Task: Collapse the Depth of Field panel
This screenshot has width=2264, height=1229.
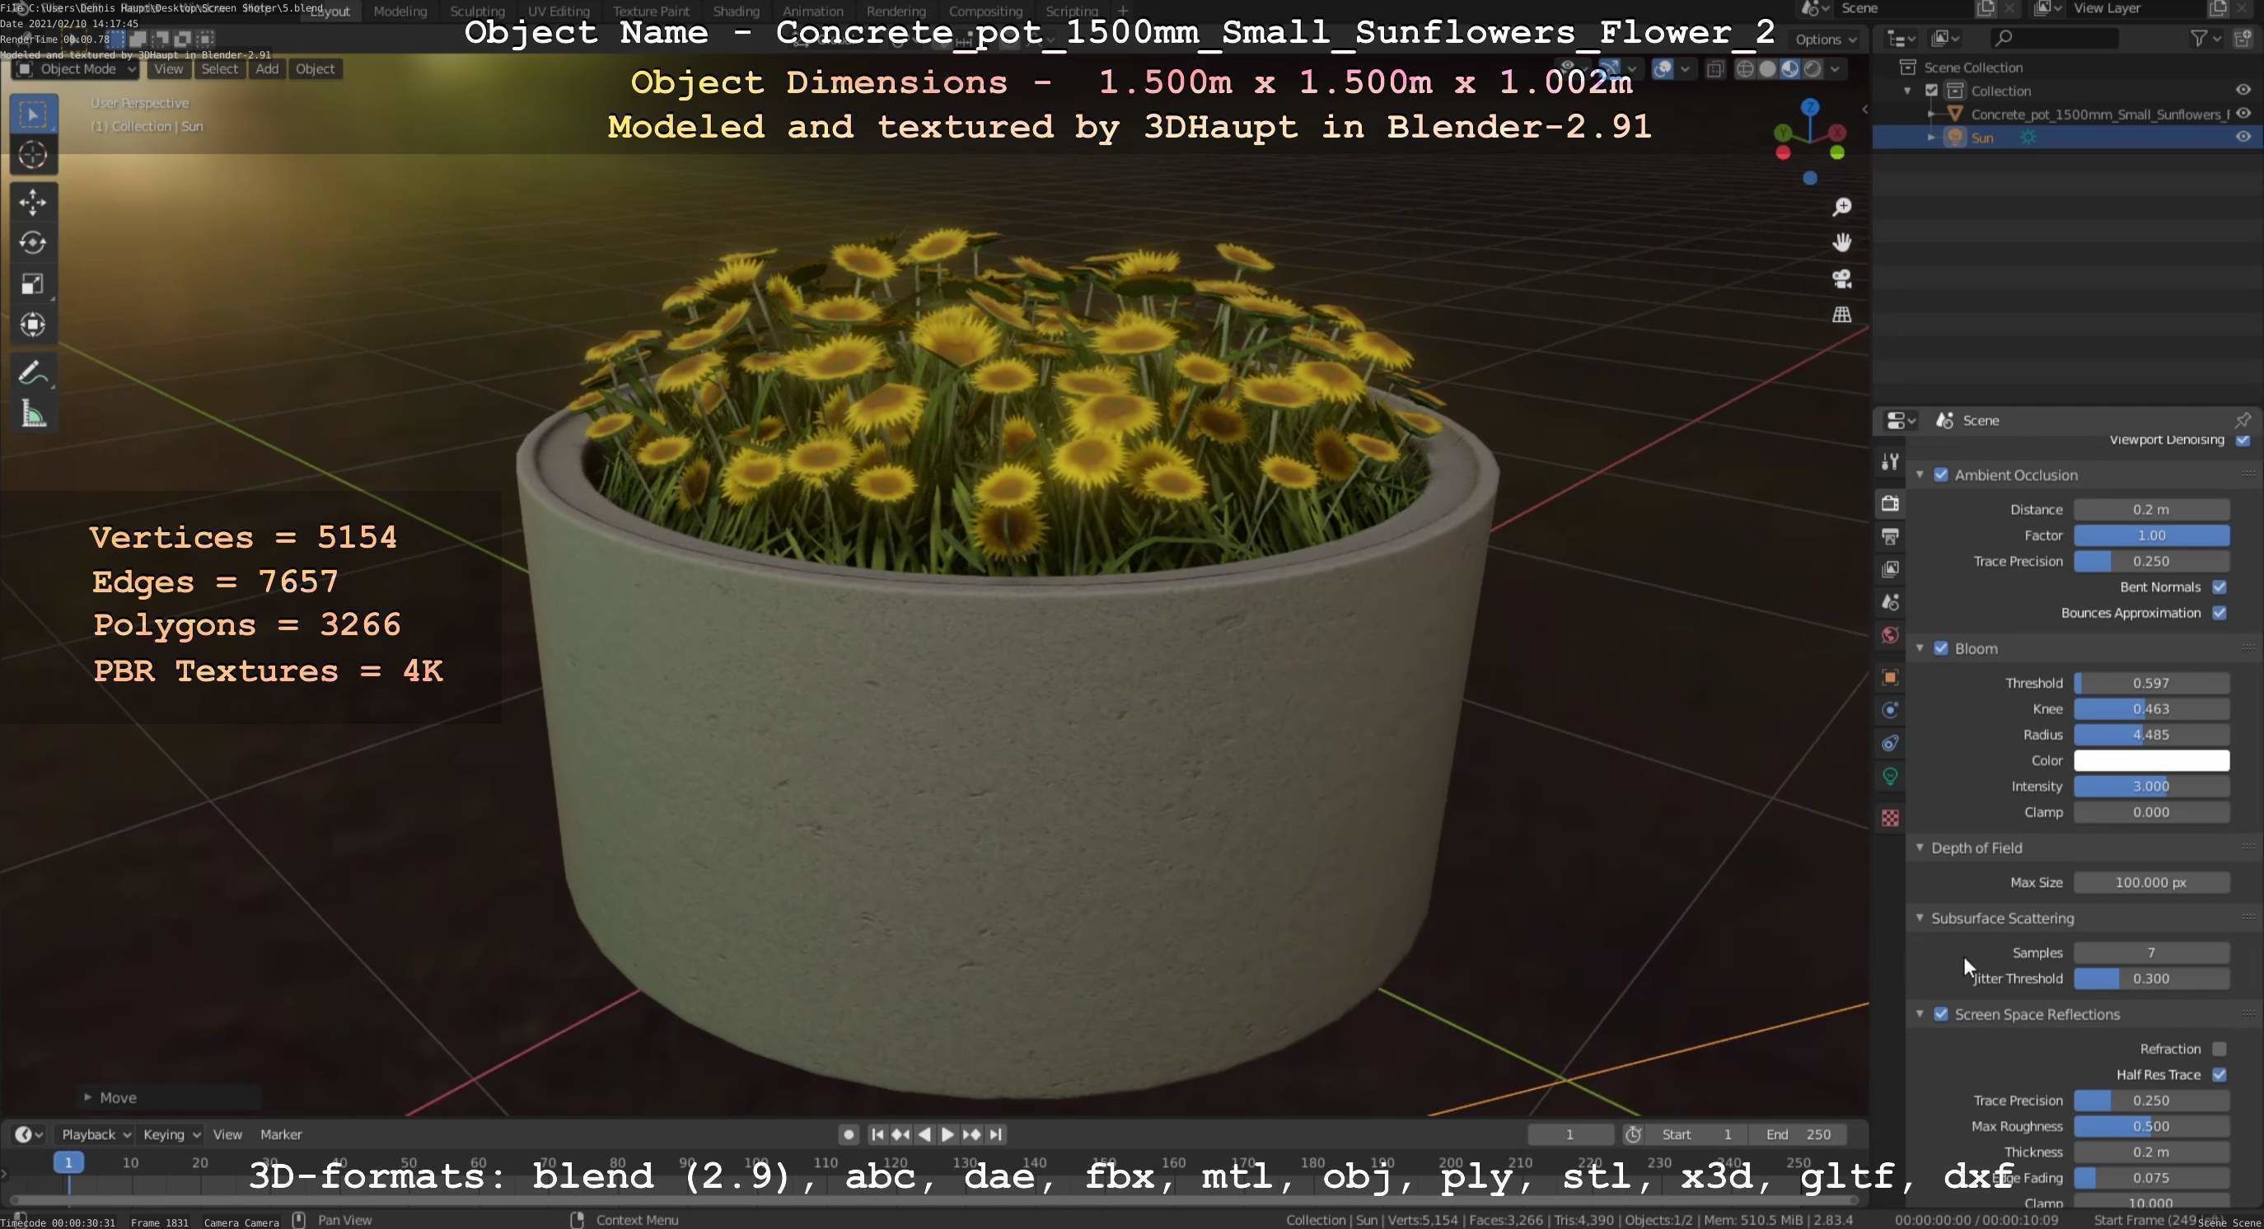Action: coord(1920,848)
